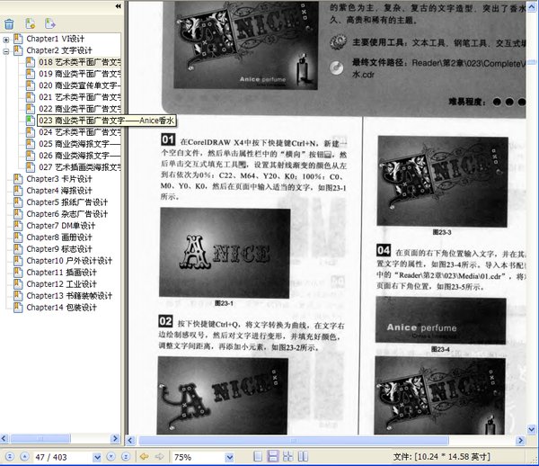
Task: Select bookmark 023 商业类平面广告文字 Anice香水
Action: [x=106, y=121]
